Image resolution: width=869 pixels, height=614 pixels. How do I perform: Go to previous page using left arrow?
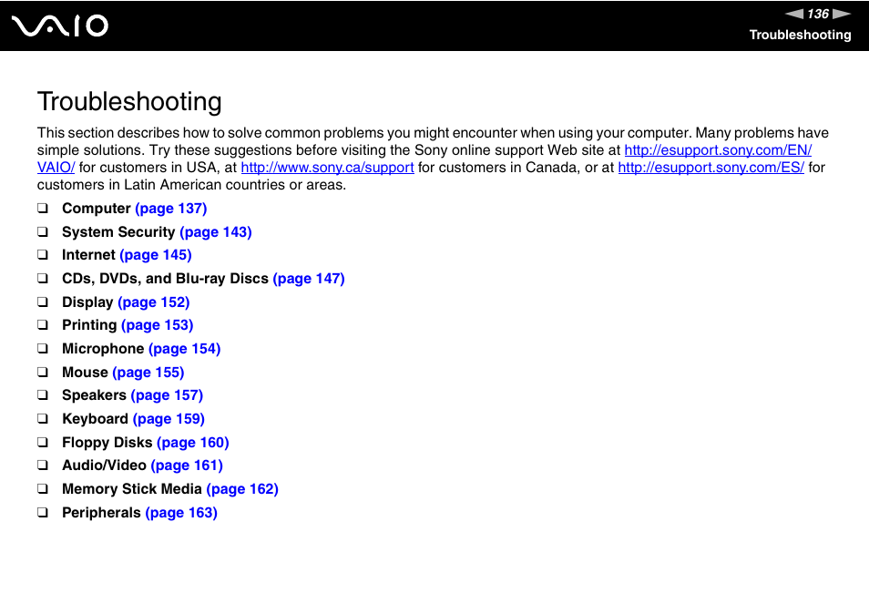coord(794,14)
